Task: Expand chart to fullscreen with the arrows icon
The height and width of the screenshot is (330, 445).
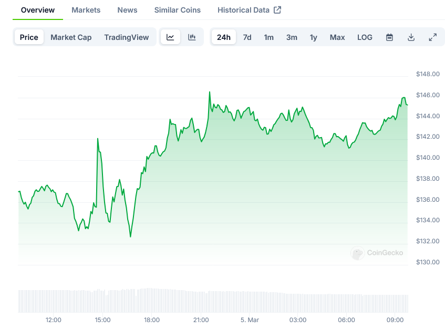Action: click(x=432, y=37)
